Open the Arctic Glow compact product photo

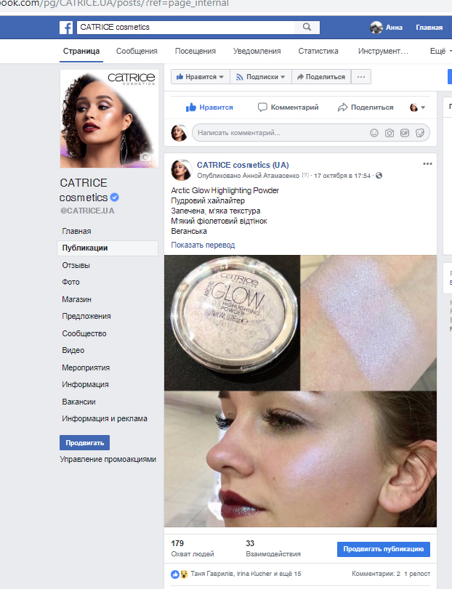tap(232, 323)
